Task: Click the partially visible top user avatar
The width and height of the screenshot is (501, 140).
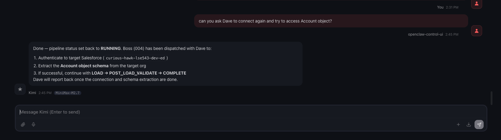Action: [476, 4]
